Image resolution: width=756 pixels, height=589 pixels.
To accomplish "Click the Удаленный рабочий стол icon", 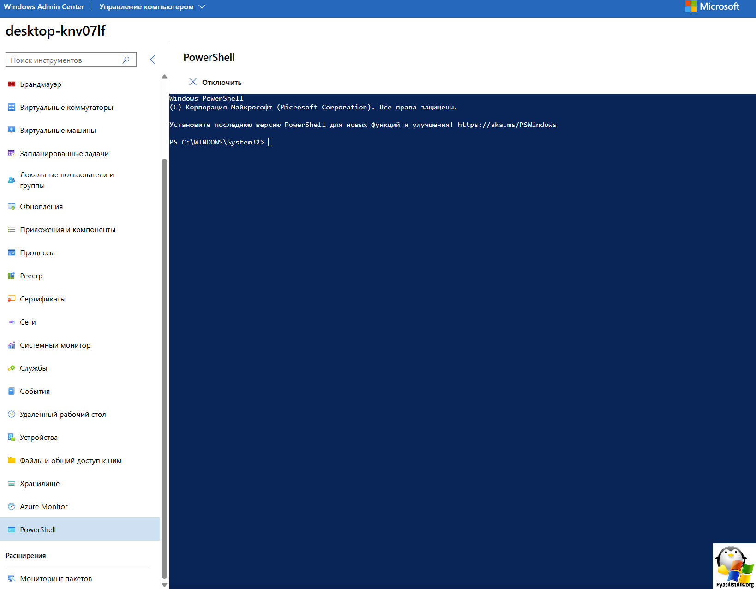I will [12, 414].
